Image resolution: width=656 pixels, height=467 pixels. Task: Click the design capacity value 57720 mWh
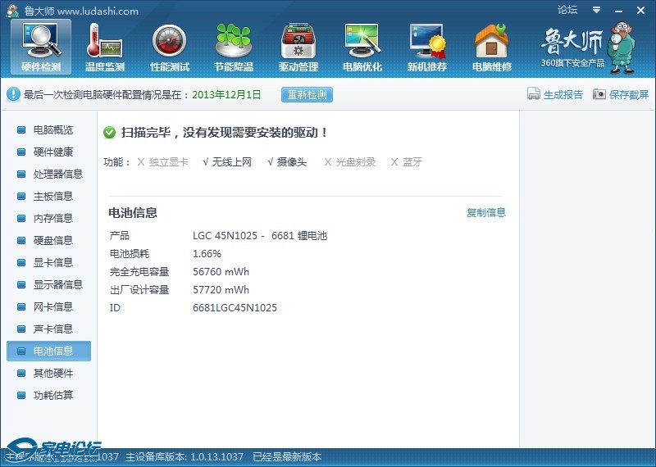221,290
